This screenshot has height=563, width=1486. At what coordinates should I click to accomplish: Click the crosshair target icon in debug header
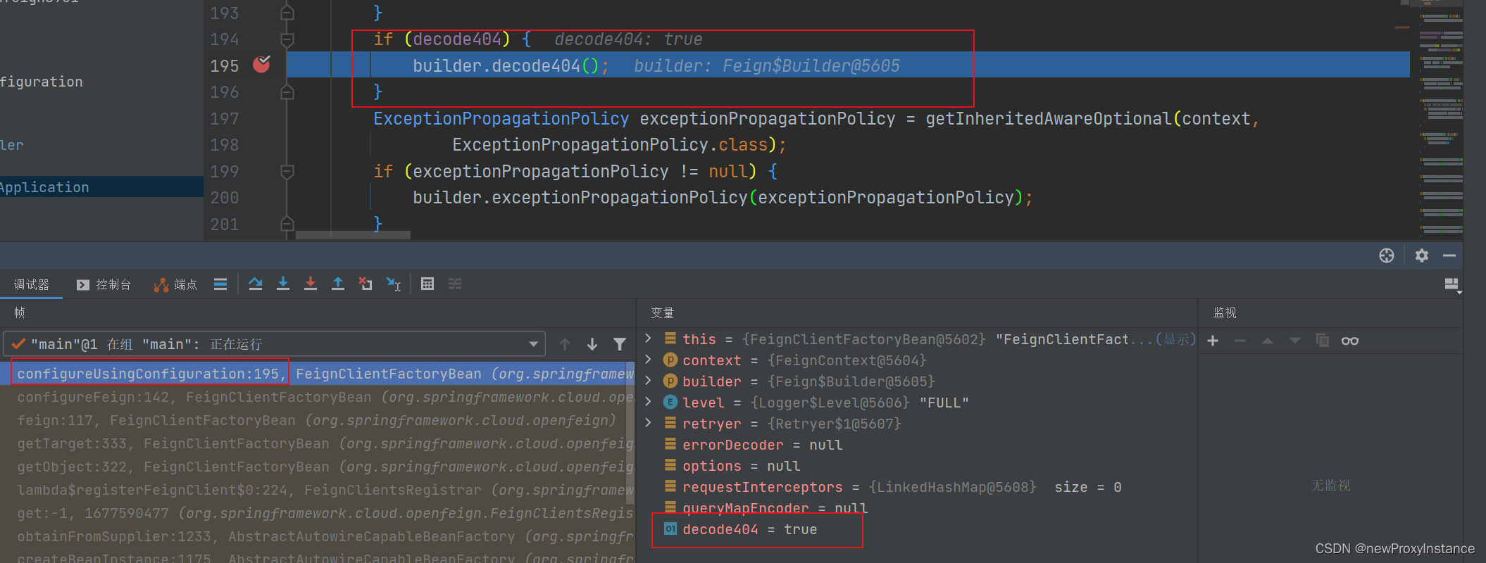coord(1387,255)
